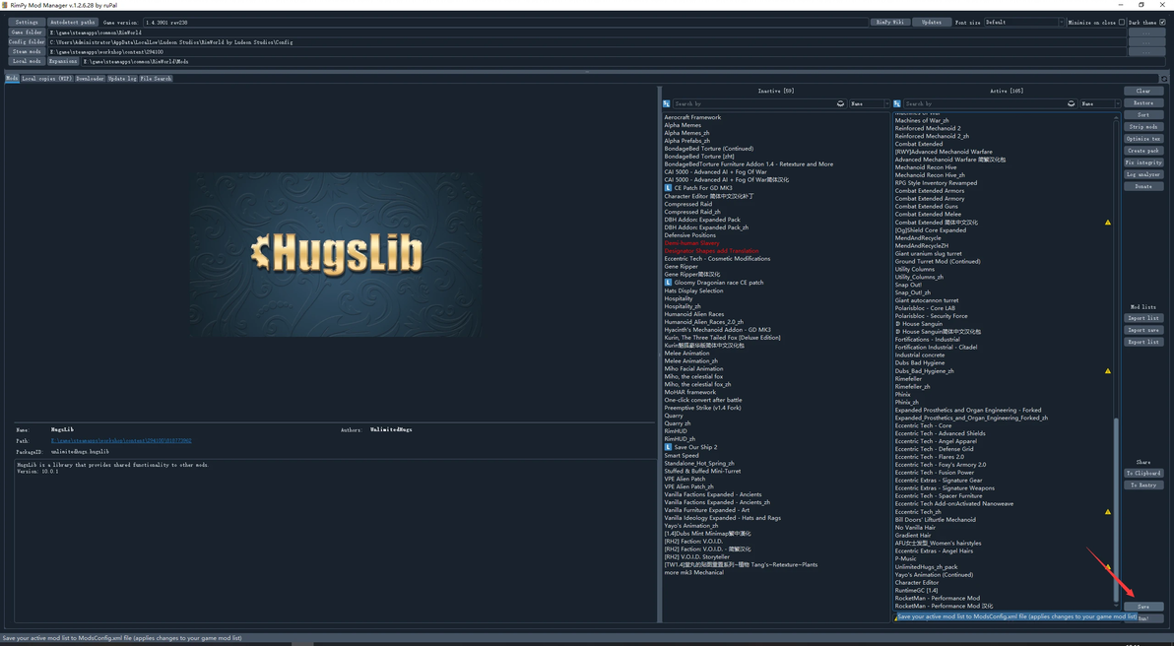
Task: Open the Active list Name filter dropdown
Action: (1099, 104)
